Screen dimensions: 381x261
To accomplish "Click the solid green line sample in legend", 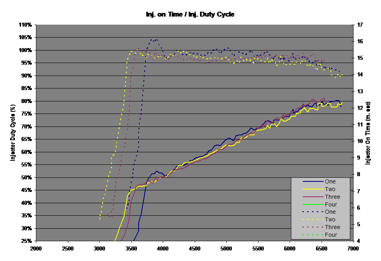I will [308, 205].
